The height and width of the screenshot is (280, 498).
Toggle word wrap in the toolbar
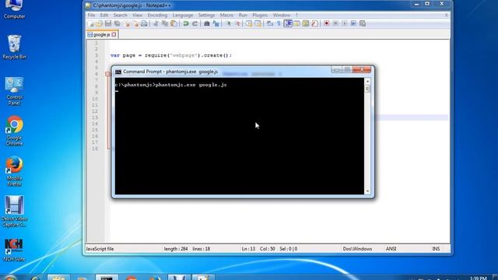(x=270, y=23)
